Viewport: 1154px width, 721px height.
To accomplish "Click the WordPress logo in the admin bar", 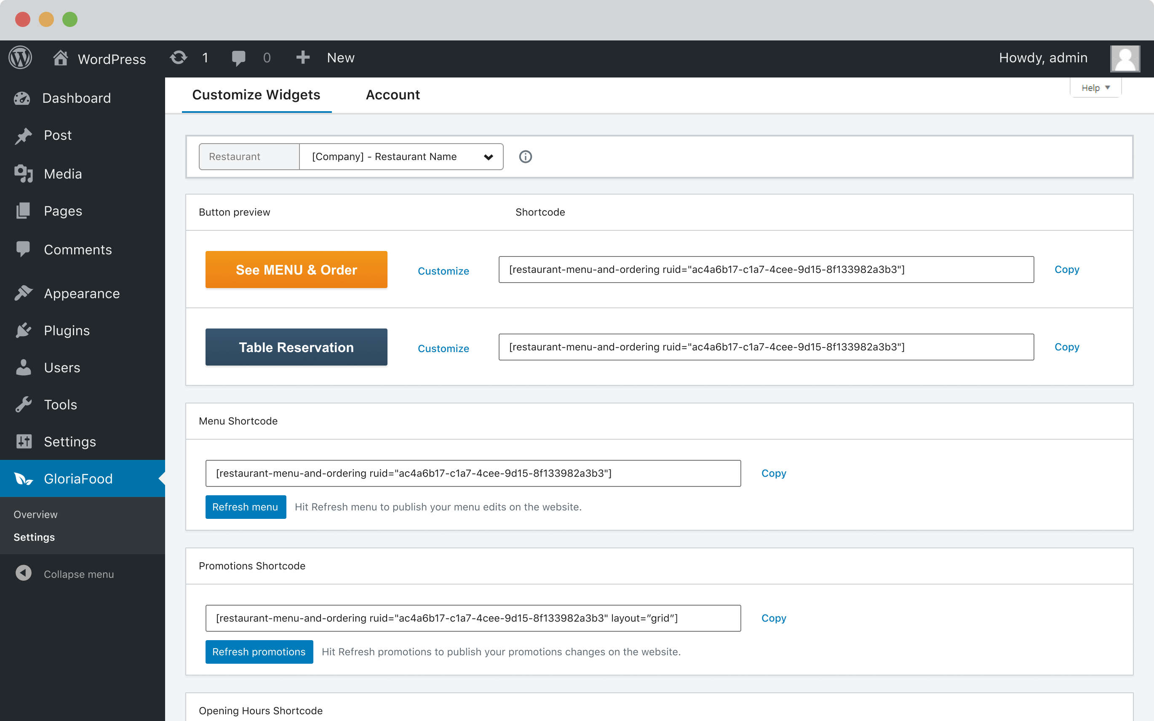I will pos(20,57).
